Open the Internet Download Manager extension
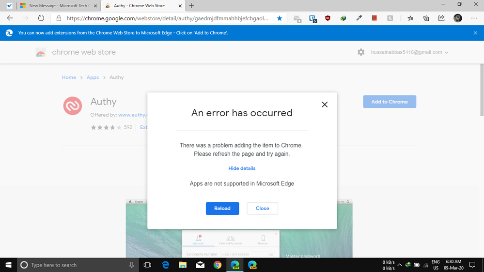Screen dimensions: 484x272 point(343,18)
